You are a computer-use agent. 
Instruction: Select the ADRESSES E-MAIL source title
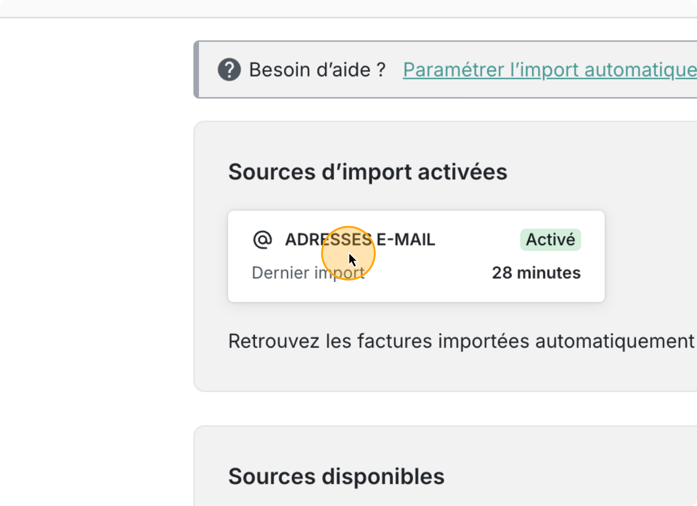click(360, 239)
